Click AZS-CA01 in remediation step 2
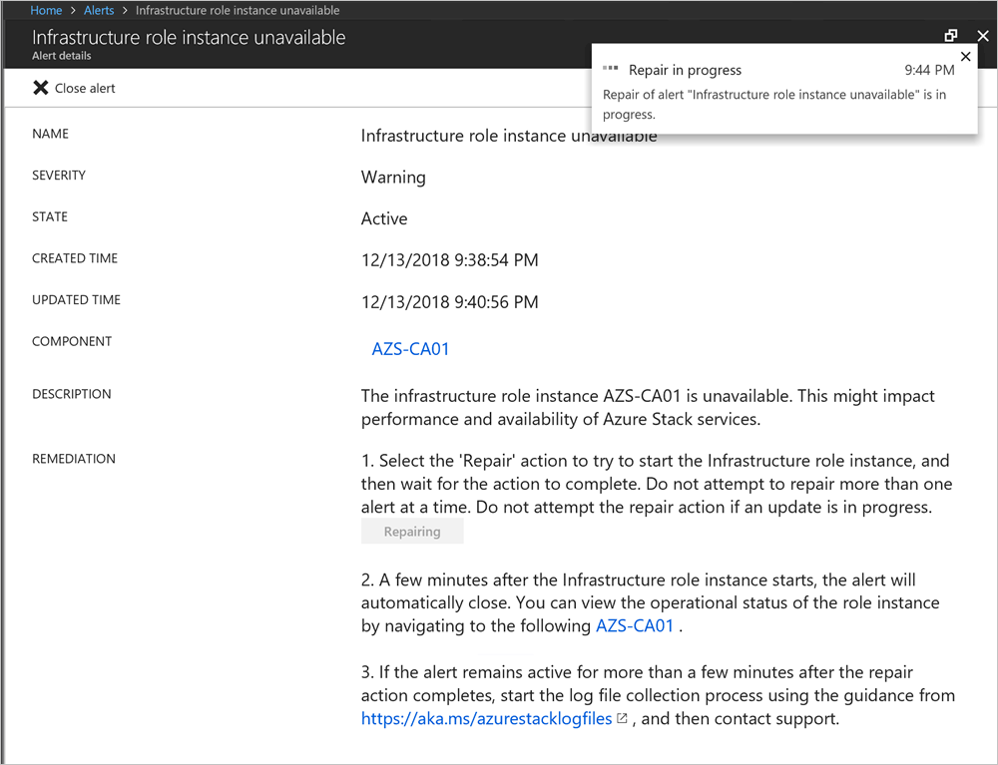 tap(636, 626)
